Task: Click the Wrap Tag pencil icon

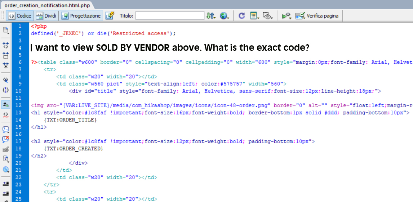Action: coord(5,149)
